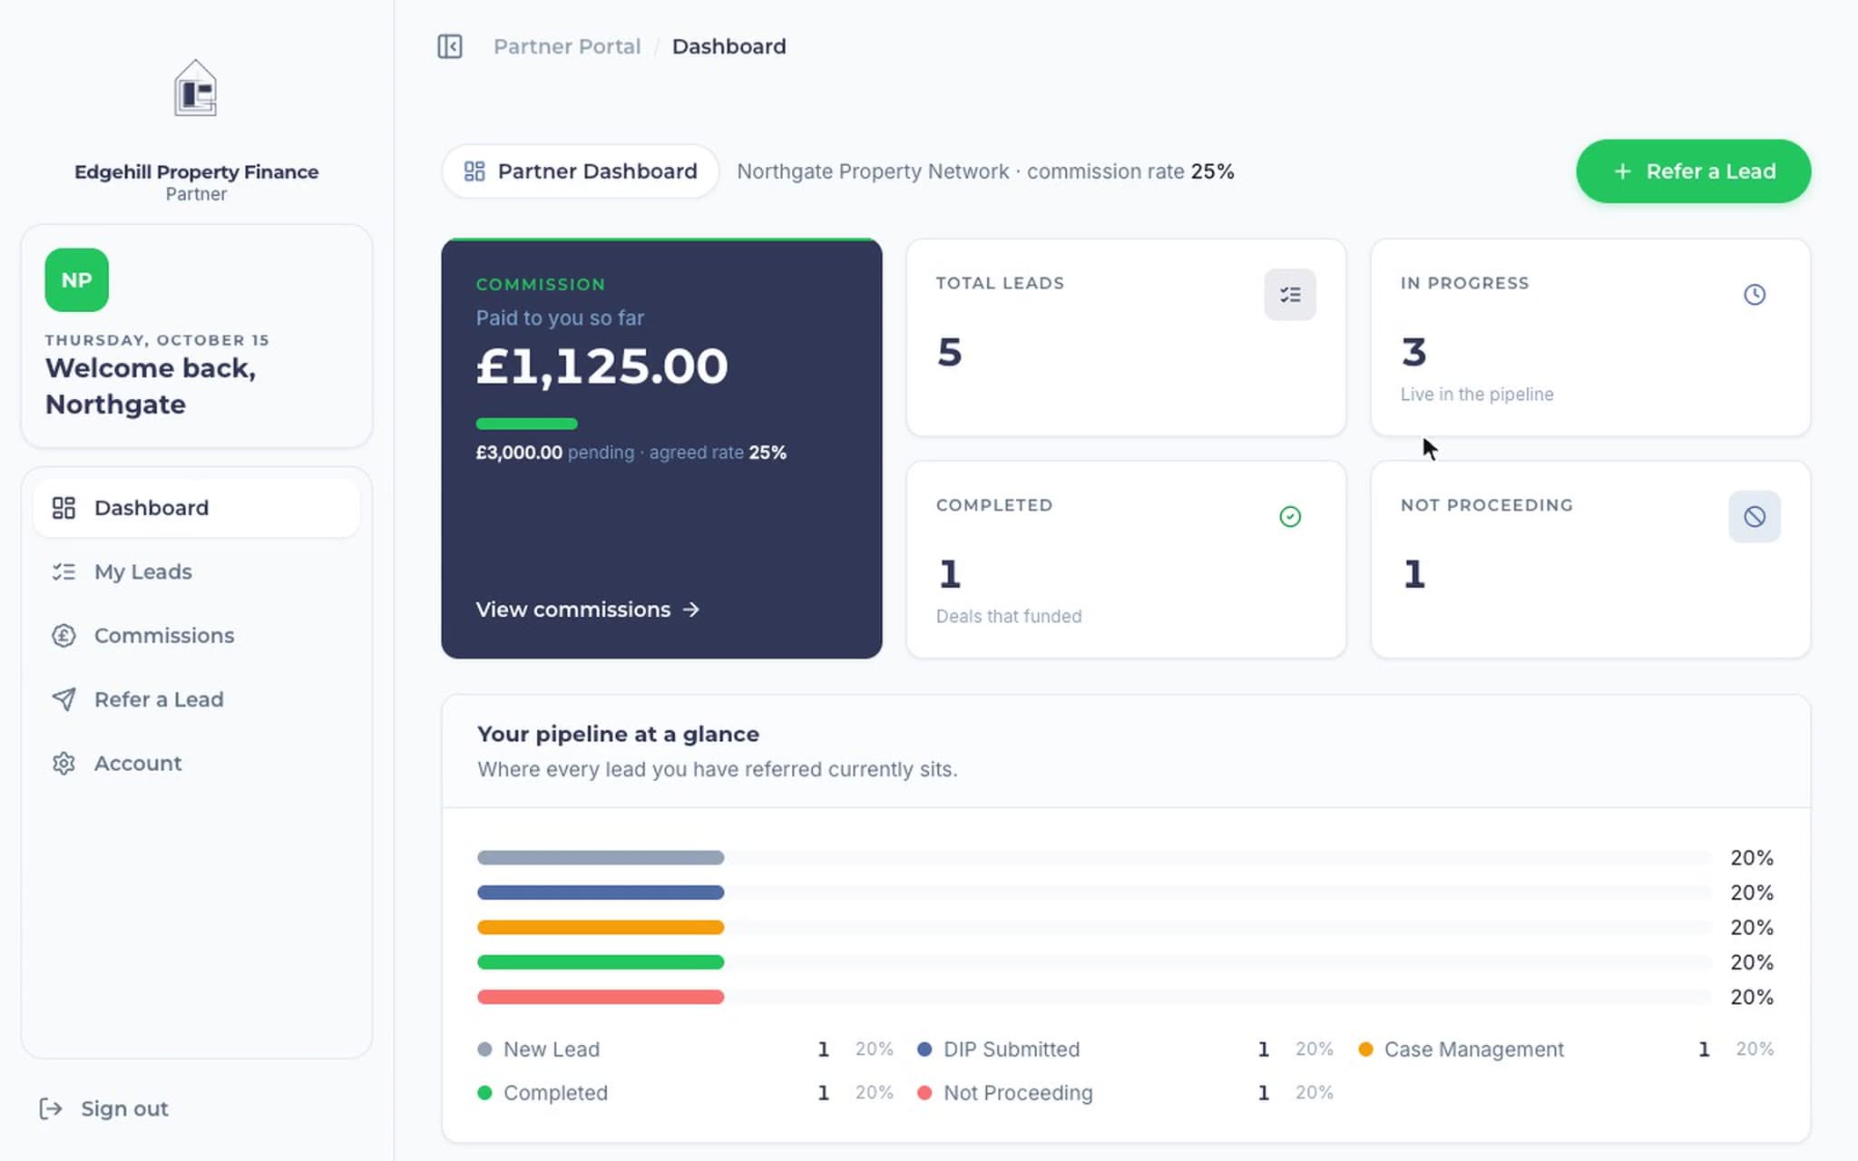
Task: Click the View commissions link
Action: point(588,610)
